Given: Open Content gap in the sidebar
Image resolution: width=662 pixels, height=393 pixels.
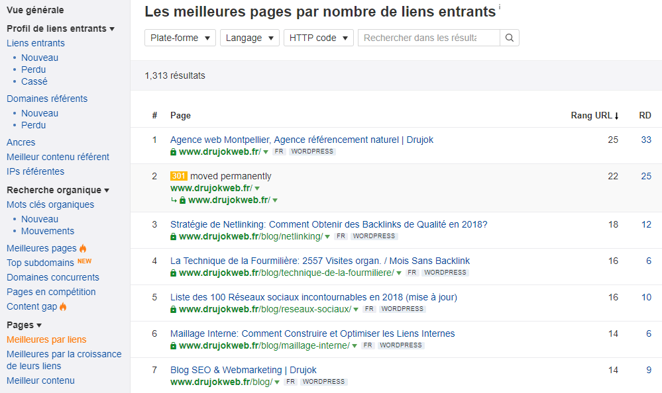Looking at the screenshot, I should [x=32, y=306].
